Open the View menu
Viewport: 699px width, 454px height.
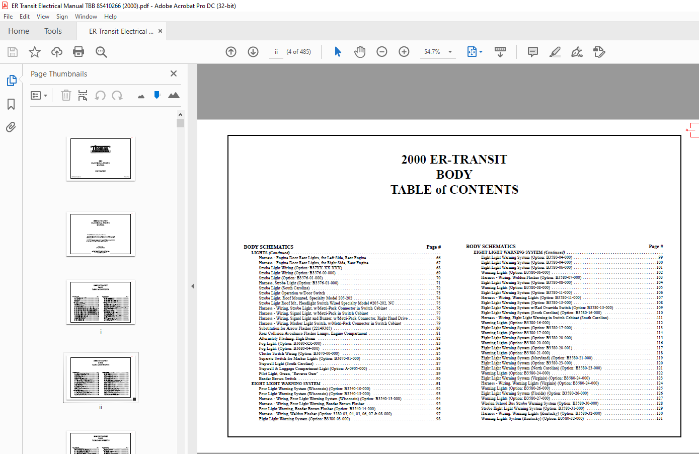[x=43, y=17]
